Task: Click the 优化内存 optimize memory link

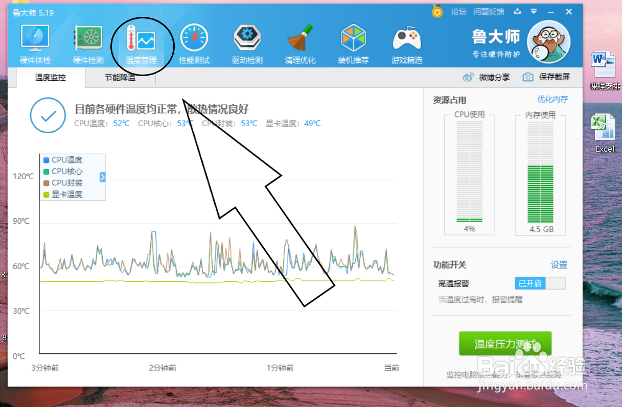Action: pyautogui.click(x=552, y=99)
